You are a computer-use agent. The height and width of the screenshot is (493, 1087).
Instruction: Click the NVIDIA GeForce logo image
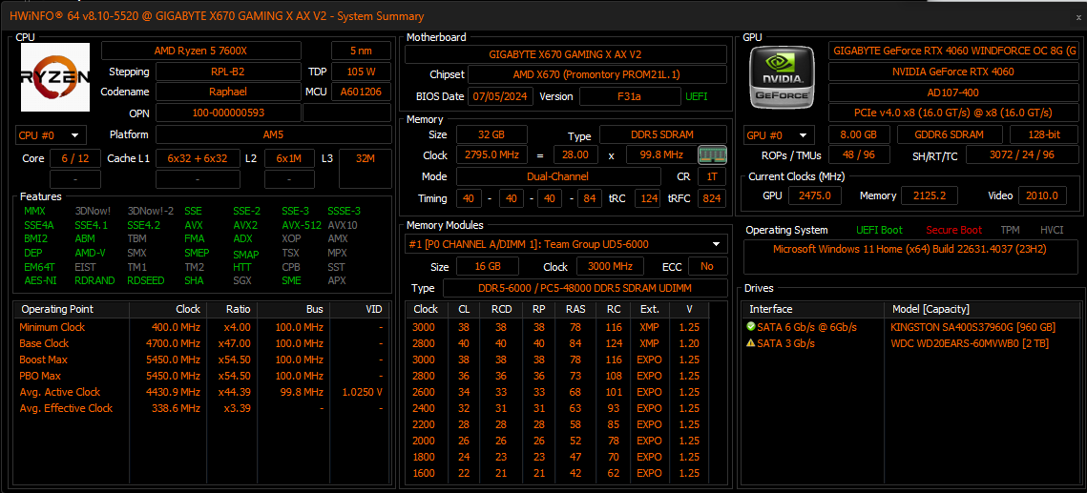click(782, 75)
